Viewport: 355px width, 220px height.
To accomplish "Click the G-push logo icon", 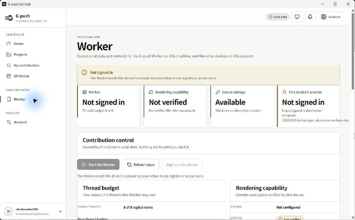I will pos(9,18).
